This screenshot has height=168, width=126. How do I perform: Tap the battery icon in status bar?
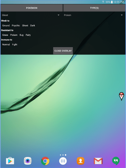point(112,2)
